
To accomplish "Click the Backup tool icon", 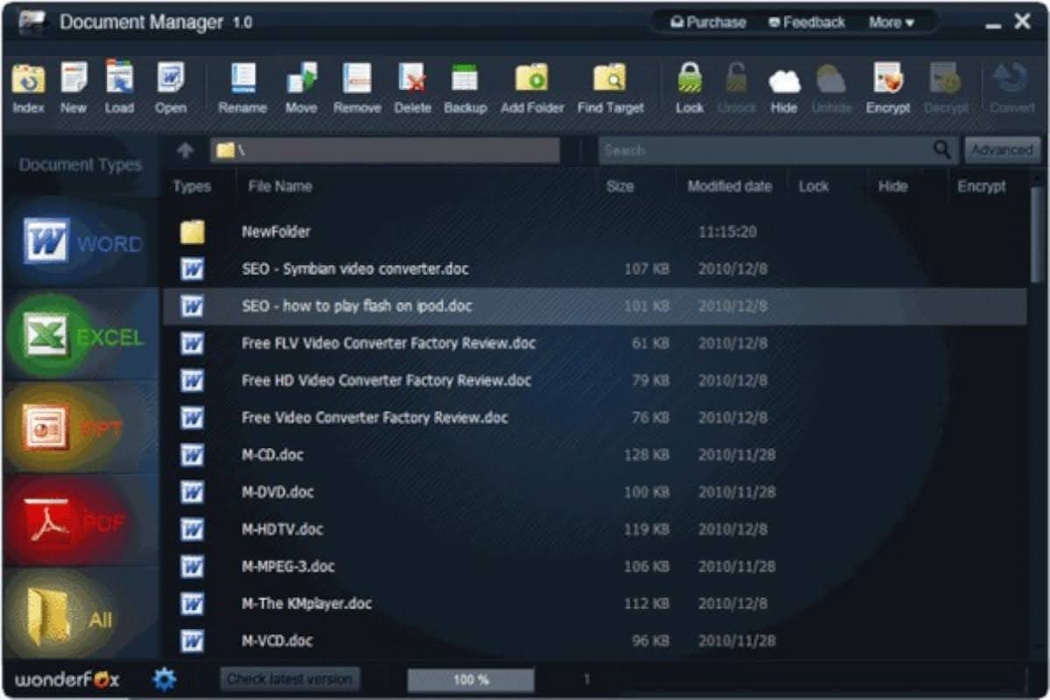I will tap(465, 78).
